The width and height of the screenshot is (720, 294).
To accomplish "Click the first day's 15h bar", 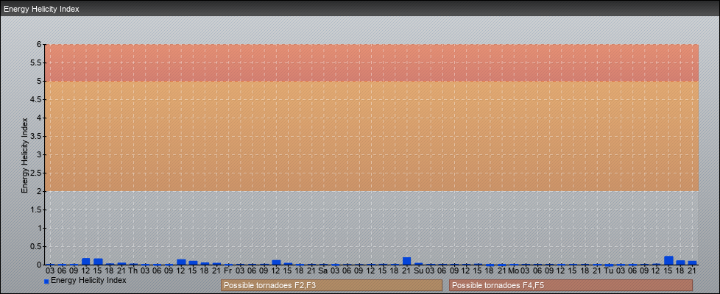I will 98,262.
